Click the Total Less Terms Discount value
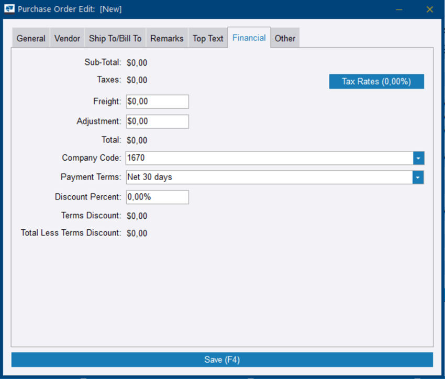The height and width of the screenshot is (379, 445). tap(137, 233)
